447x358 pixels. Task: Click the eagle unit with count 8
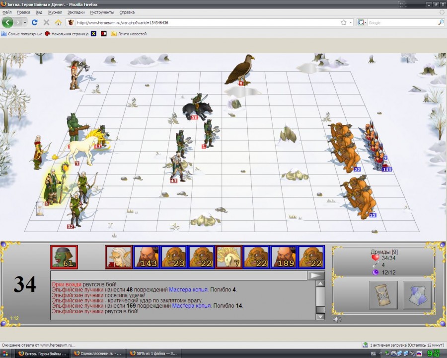(x=240, y=70)
